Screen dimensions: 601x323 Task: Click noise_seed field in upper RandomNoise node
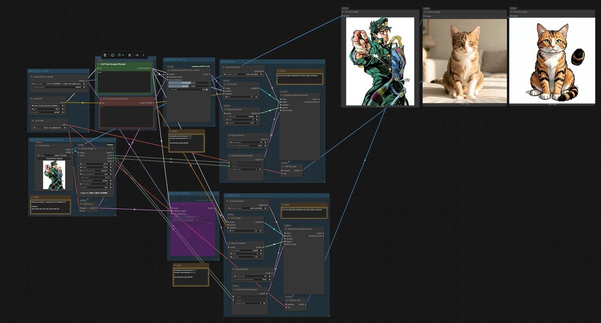coord(248,142)
